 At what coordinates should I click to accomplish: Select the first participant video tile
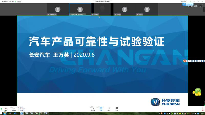(58, 9)
